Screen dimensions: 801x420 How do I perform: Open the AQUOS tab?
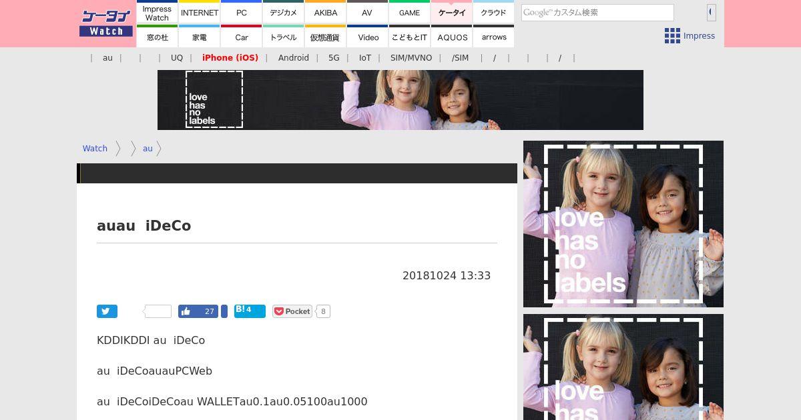[451, 37]
